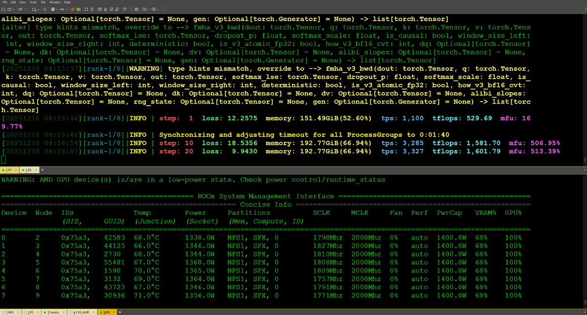The image size is (587, 315).
Task: Click the pane layout icon
Action: (153, 9)
